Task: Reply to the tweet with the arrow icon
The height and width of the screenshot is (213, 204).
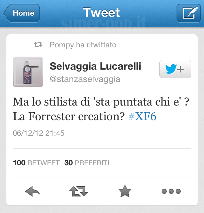Action: point(33,191)
